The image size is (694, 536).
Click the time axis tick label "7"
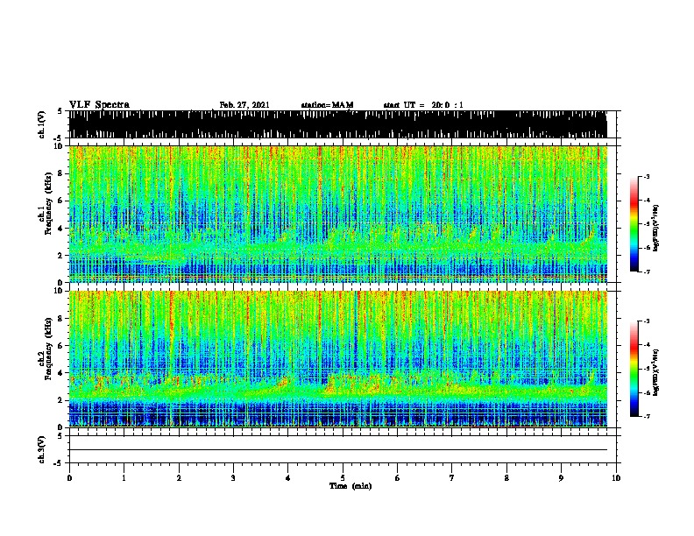pyautogui.click(x=452, y=478)
